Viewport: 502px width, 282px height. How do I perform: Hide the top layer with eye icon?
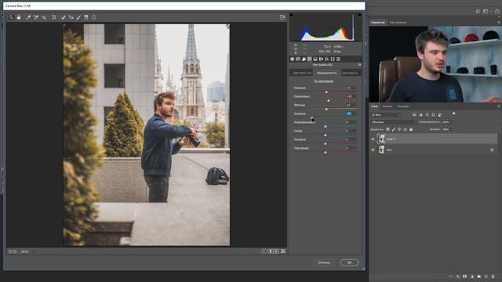pos(373,139)
